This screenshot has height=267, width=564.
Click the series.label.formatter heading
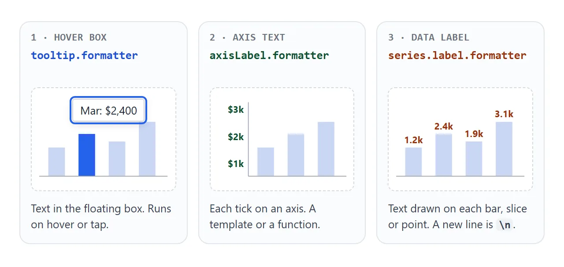tap(457, 56)
